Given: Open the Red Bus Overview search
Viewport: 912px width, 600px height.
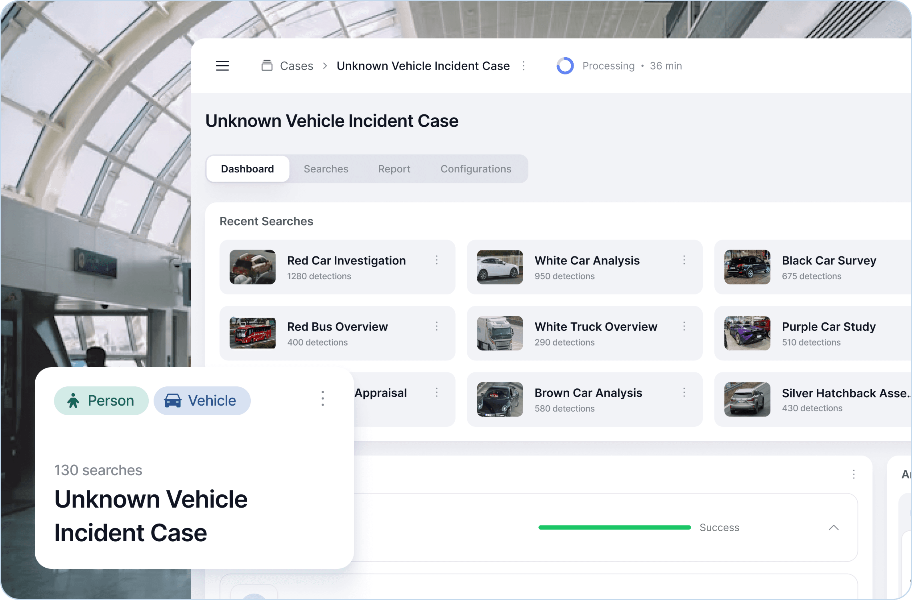Looking at the screenshot, I should [338, 333].
